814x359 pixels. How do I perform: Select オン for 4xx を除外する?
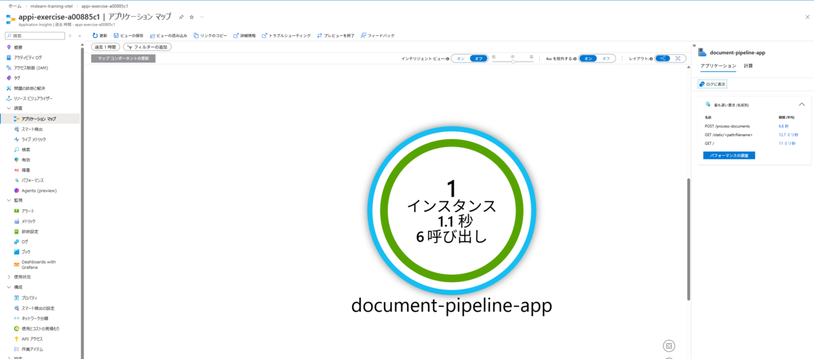[x=589, y=58]
